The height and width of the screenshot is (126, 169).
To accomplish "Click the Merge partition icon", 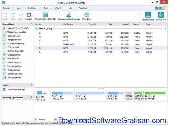I will click(4, 40).
